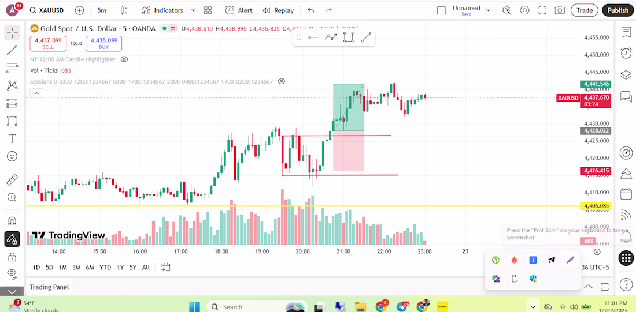This screenshot has width=636, height=312.
Task: Open the Zoom In tool
Action: click(12, 197)
